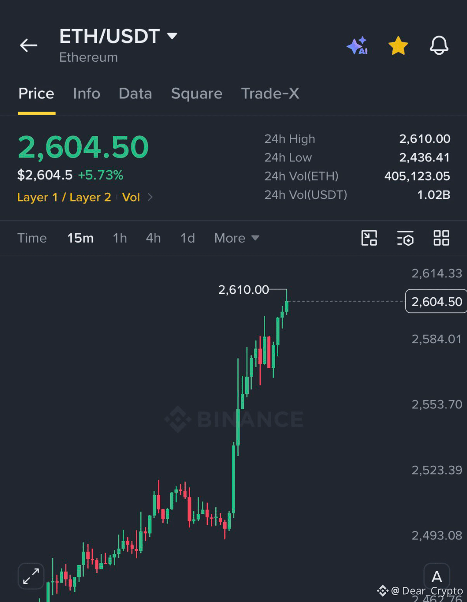
Task: Switch to the Info tab
Action: click(x=87, y=93)
